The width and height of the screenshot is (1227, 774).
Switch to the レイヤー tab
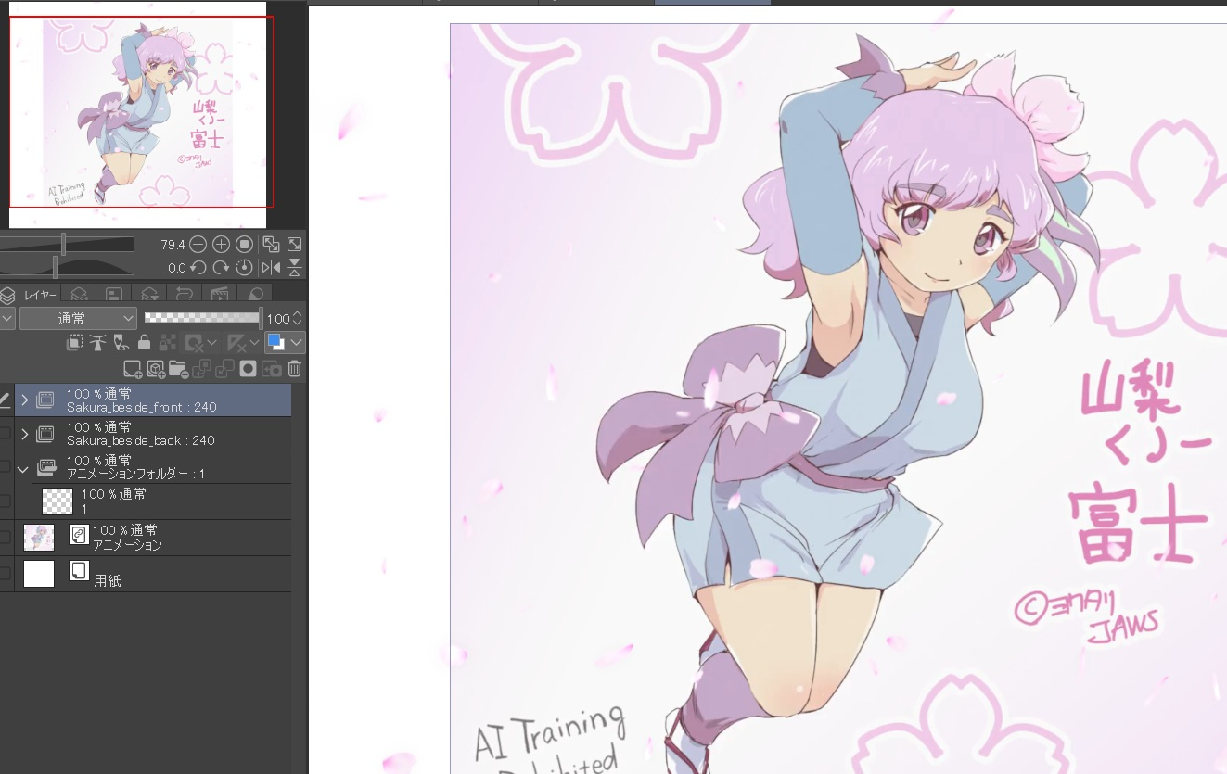click(x=32, y=295)
